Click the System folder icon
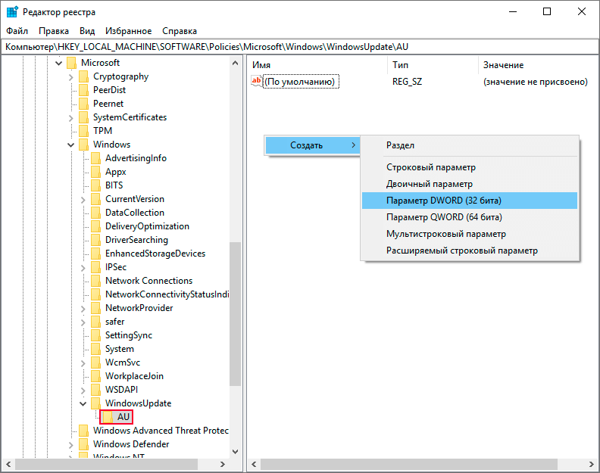 tap(96, 349)
